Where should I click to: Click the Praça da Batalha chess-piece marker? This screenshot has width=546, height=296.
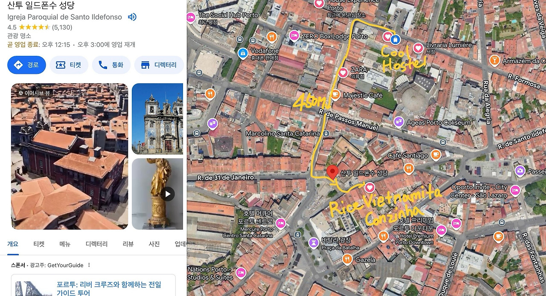tap(314, 243)
